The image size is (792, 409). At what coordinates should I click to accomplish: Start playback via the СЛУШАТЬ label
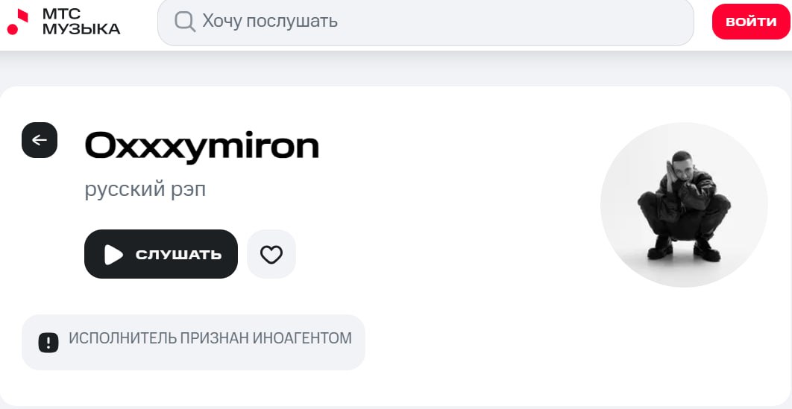178,255
